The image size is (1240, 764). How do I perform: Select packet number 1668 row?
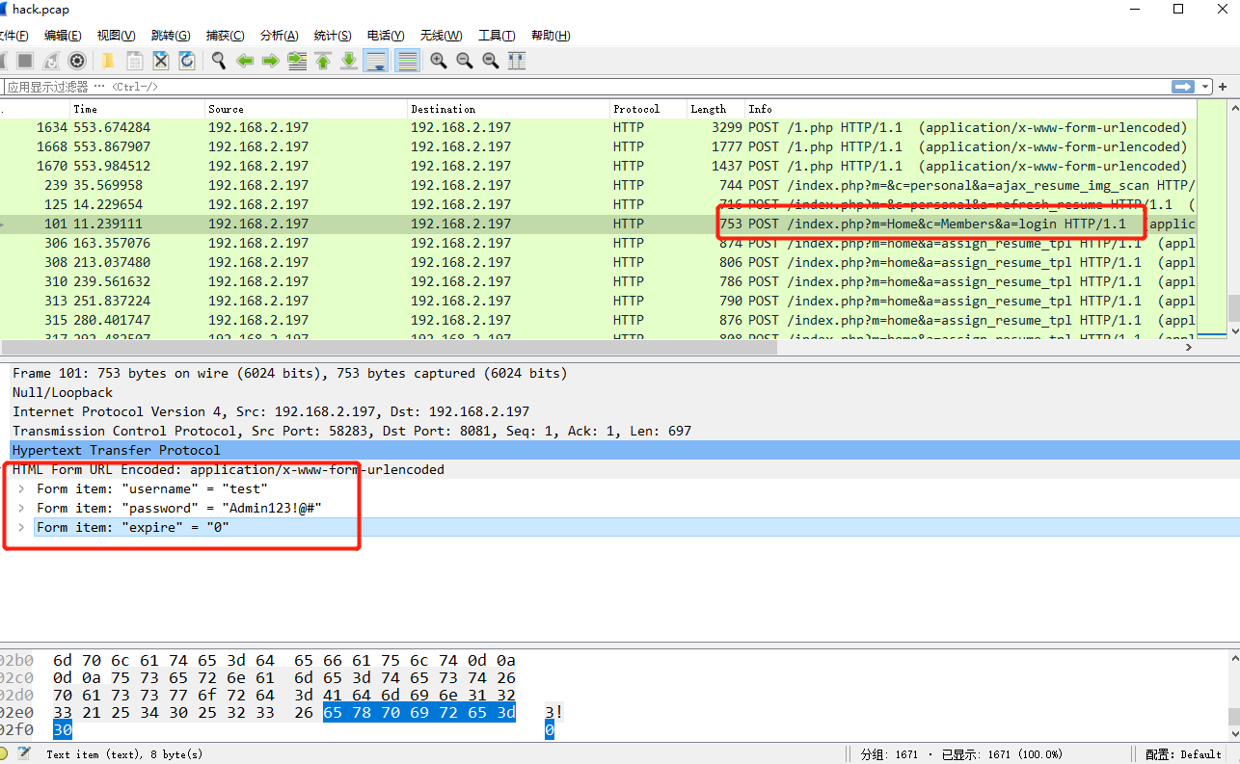(598, 146)
